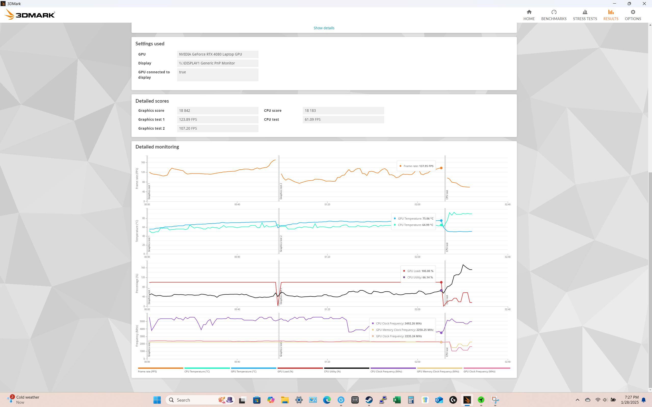Click the Windows Start button
The height and width of the screenshot is (407, 652).
(157, 400)
